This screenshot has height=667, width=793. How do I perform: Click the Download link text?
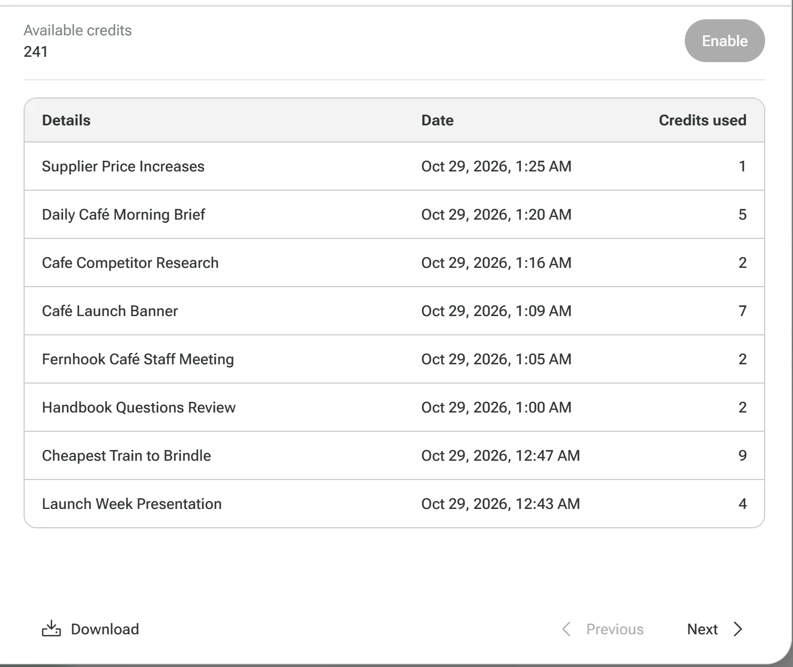coord(105,629)
